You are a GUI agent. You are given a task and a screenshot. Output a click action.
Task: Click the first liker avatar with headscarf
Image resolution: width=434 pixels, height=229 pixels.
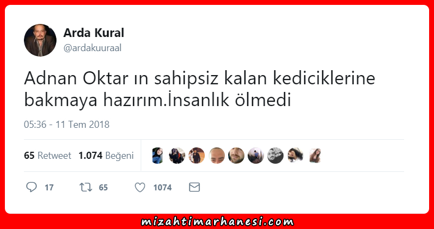(x=158, y=156)
